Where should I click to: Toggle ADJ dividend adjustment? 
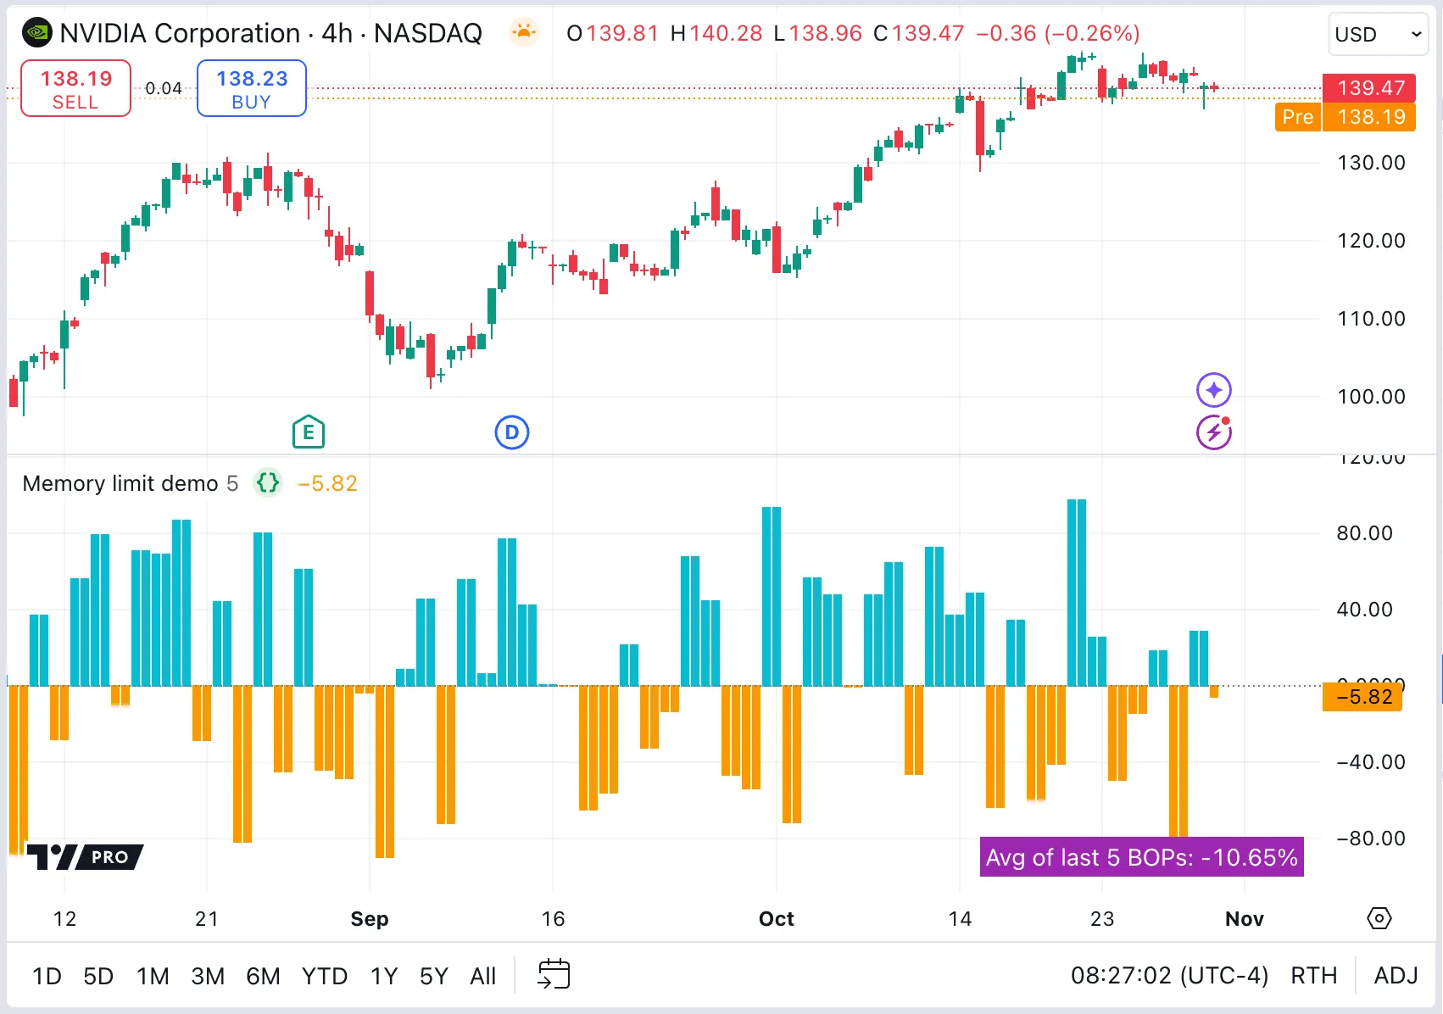click(1396, 976)
